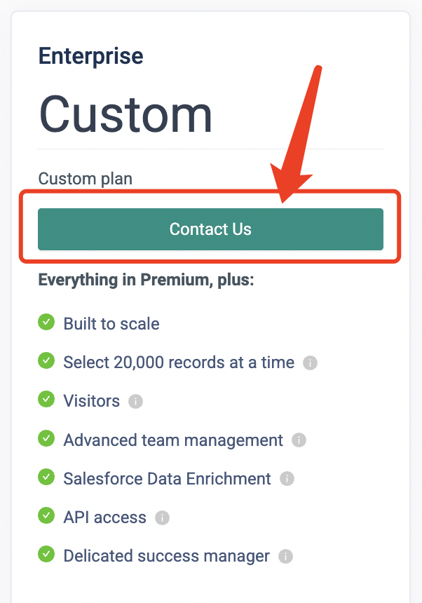422x603 pixels.
Task: Click the large Custom price text
Action: (125, 114)
